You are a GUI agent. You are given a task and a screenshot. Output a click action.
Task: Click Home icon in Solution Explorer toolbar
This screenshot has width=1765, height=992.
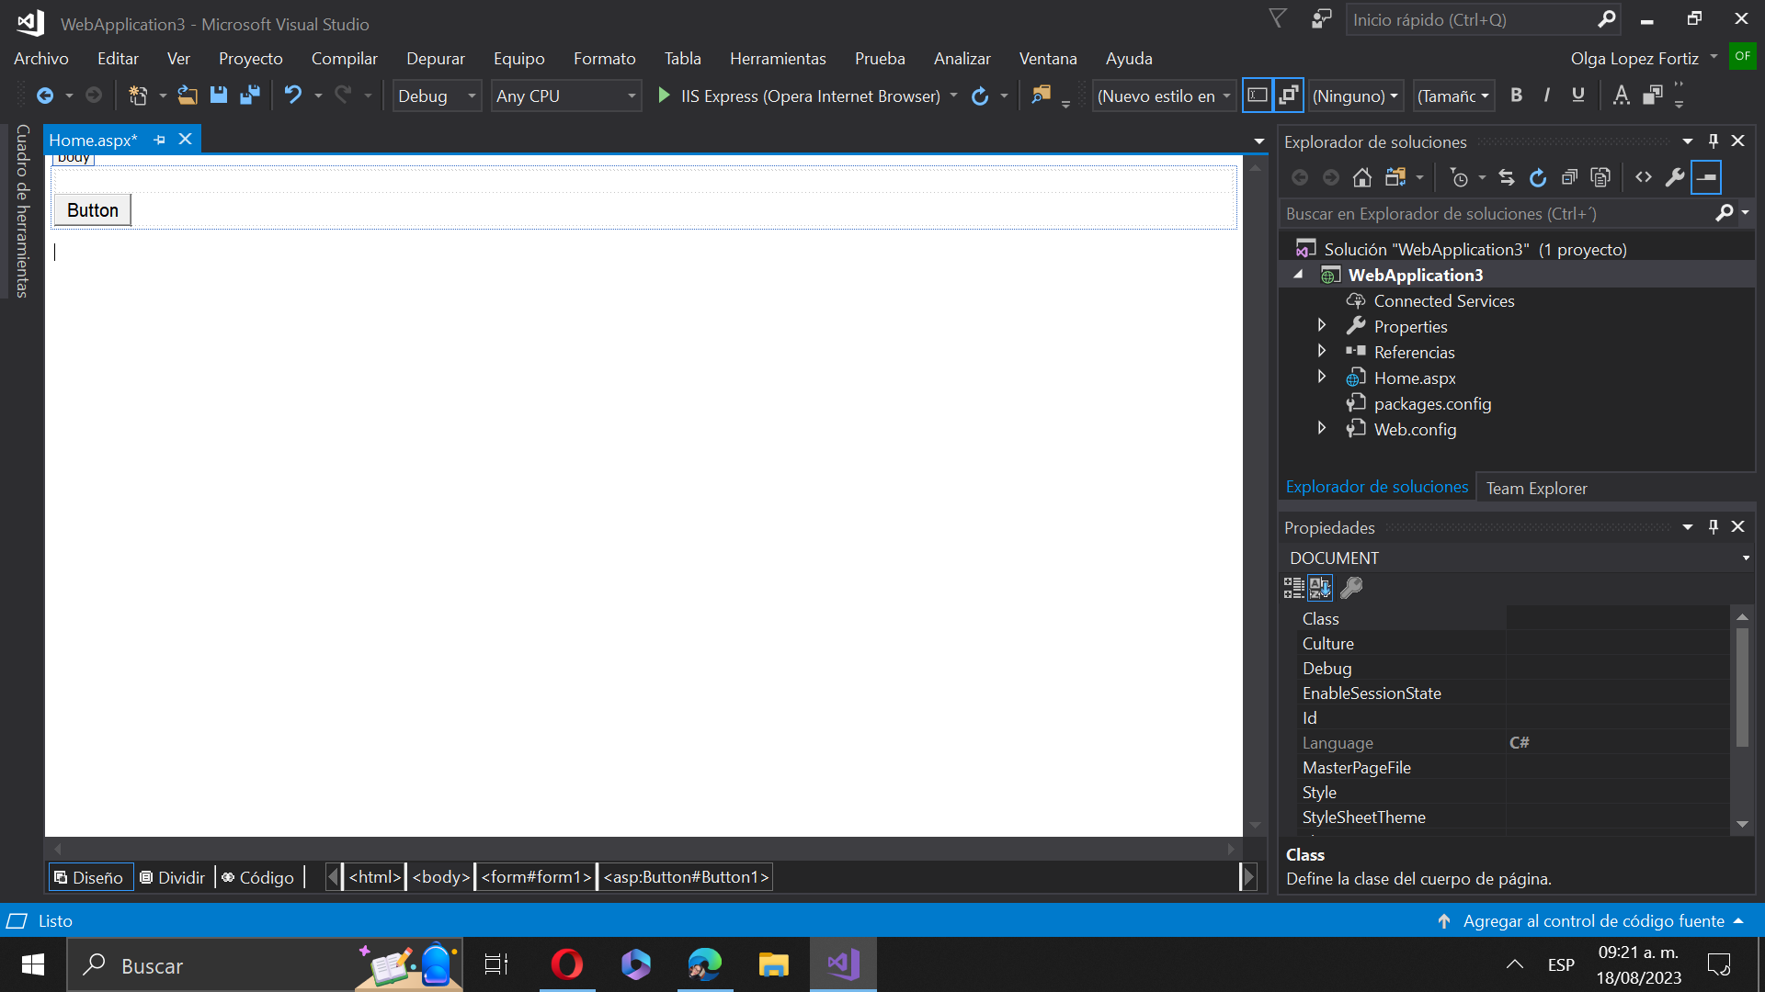point(1362,178)
